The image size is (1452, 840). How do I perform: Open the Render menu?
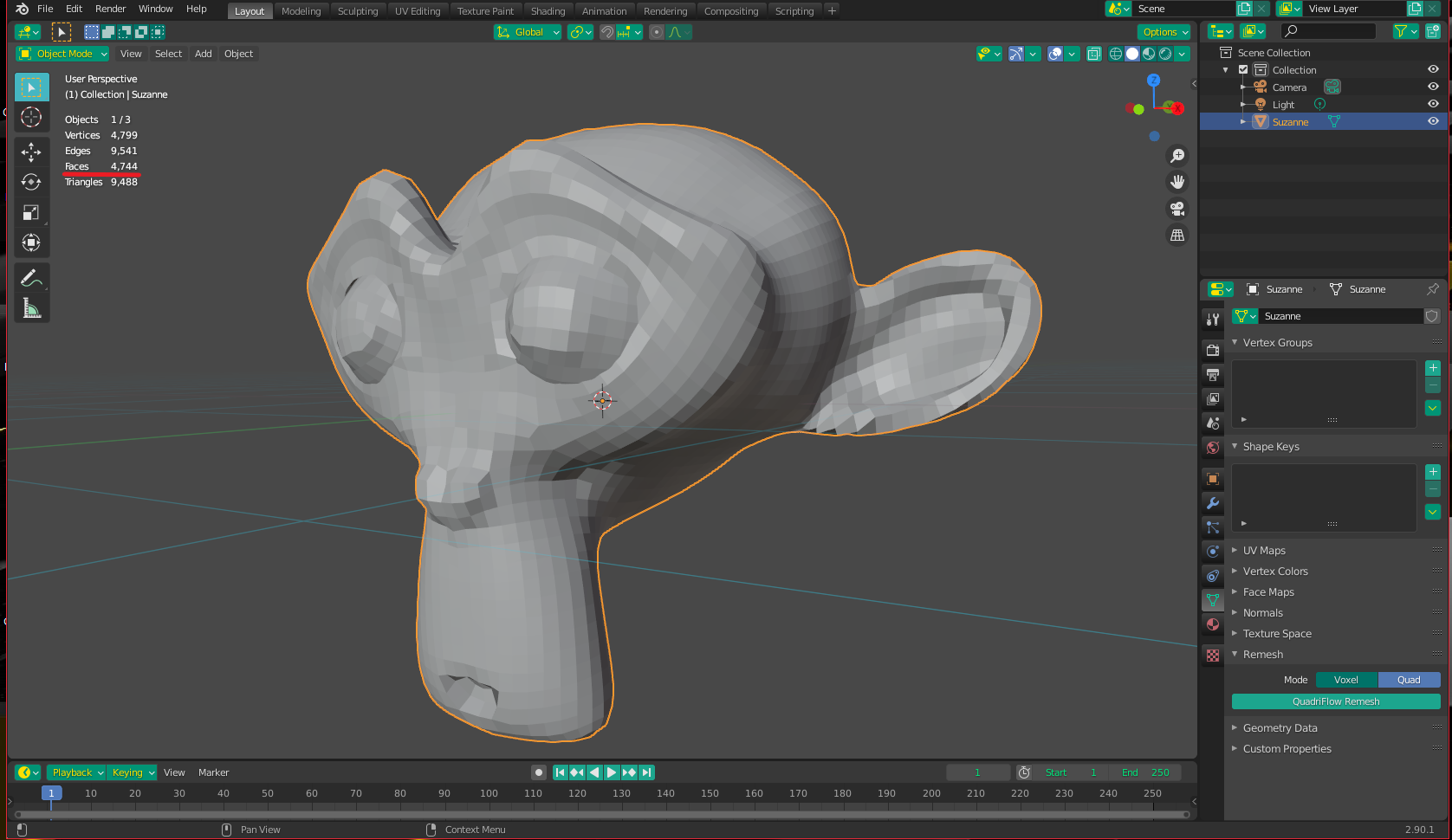[110, 9]
